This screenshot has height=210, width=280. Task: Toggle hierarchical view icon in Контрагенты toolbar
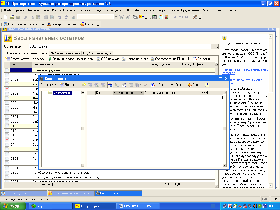tap(110, 85)
